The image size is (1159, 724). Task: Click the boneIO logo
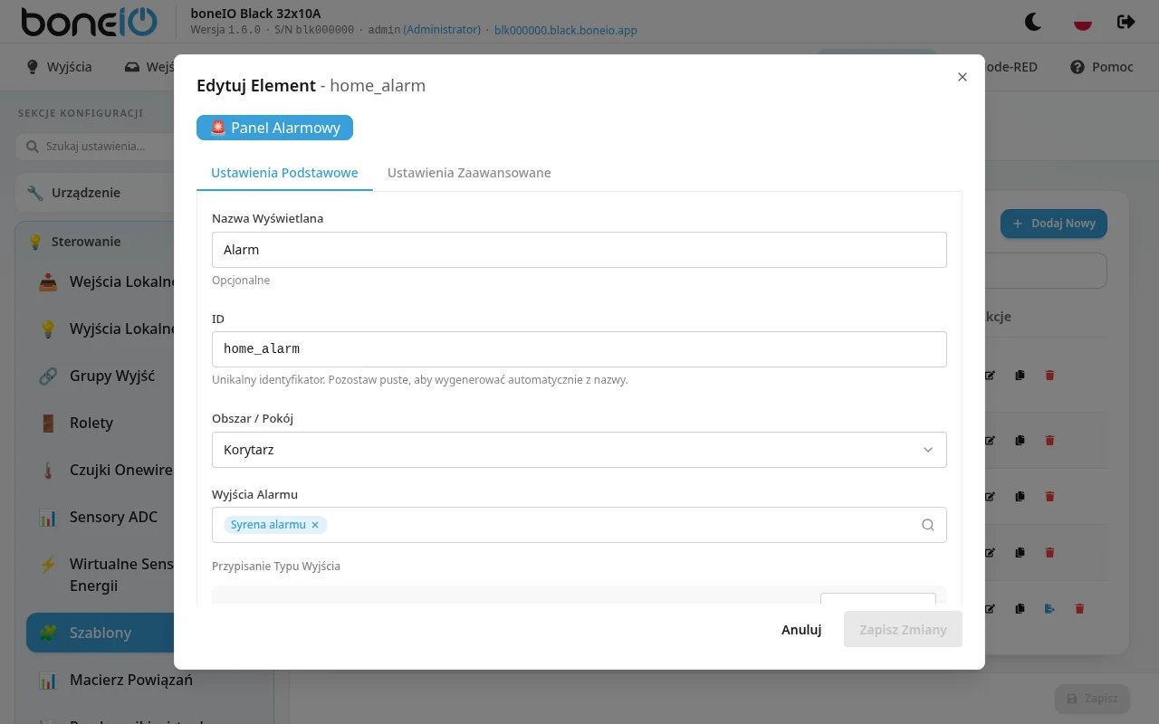point(89,22)
